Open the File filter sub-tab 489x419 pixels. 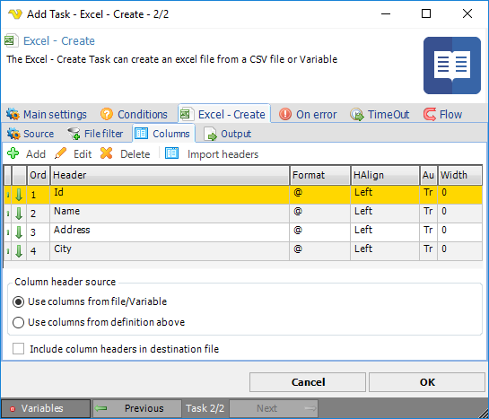[95, 134]
